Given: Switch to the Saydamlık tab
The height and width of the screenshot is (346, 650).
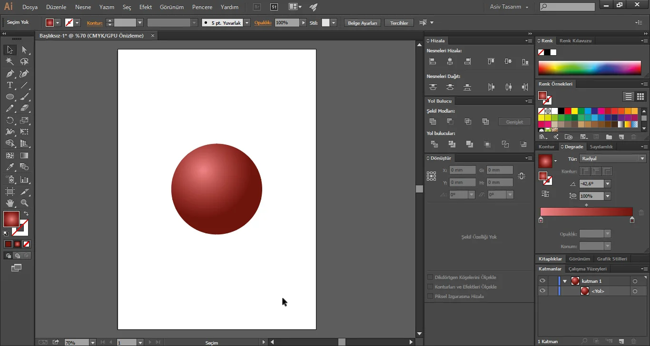Looking at the screenshot, I should (x=601, y=147).
